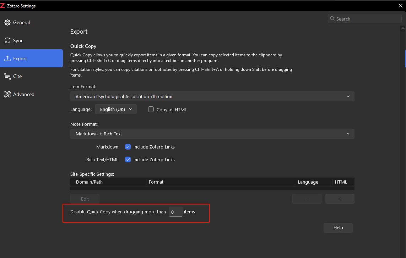This screenshot has height=258, width=406.
Task: Open the Sync settings pane
Action: click(31, 40)
